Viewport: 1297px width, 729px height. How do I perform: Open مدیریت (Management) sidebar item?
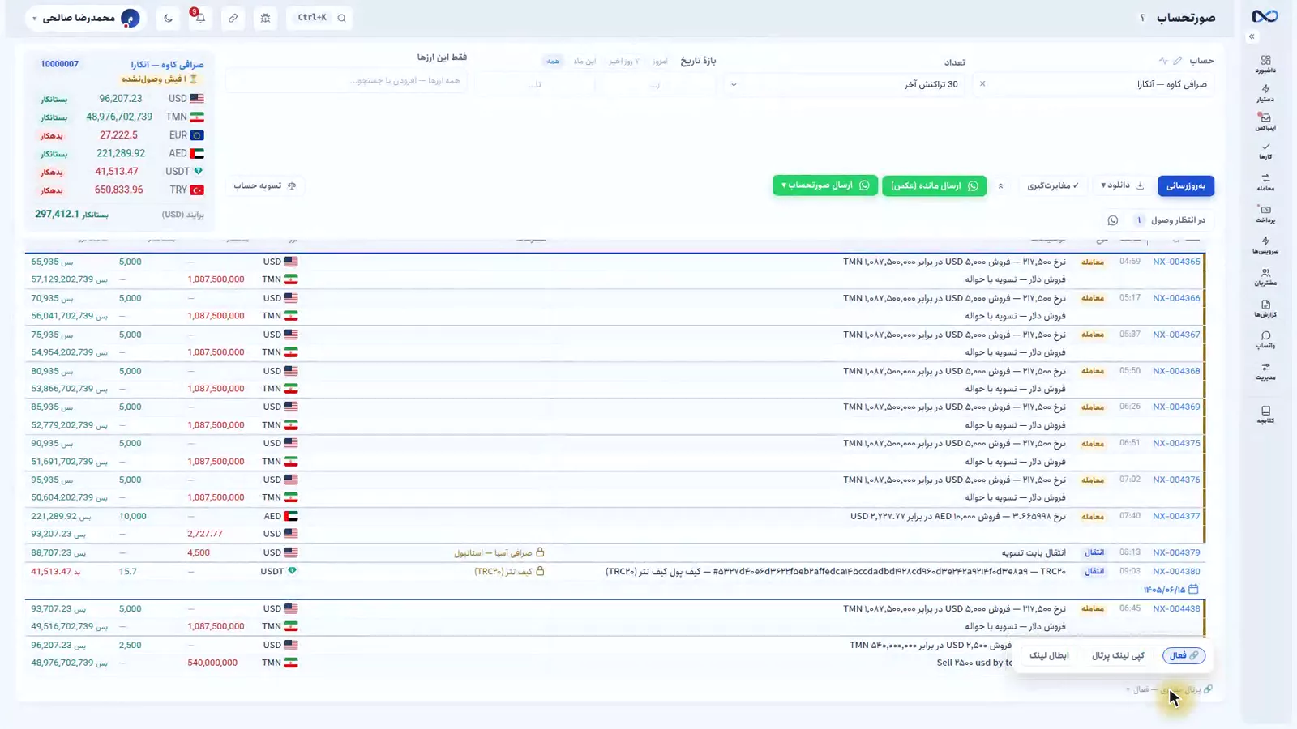pos(1265,372)
